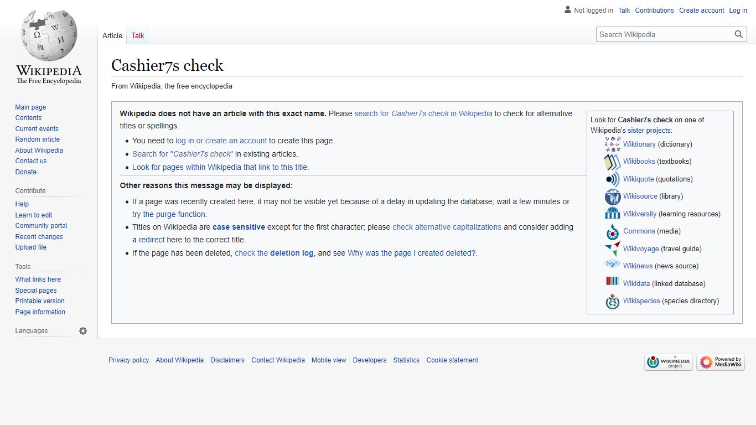Switch to the Talk tab
The image size is (756, 425).
(138, 35)
